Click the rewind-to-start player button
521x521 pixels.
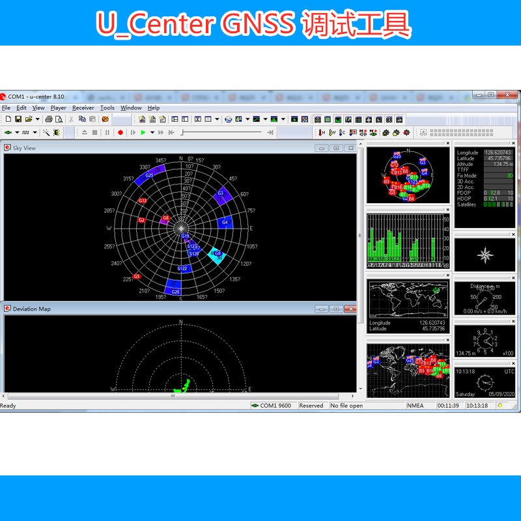tap(171, 133)
